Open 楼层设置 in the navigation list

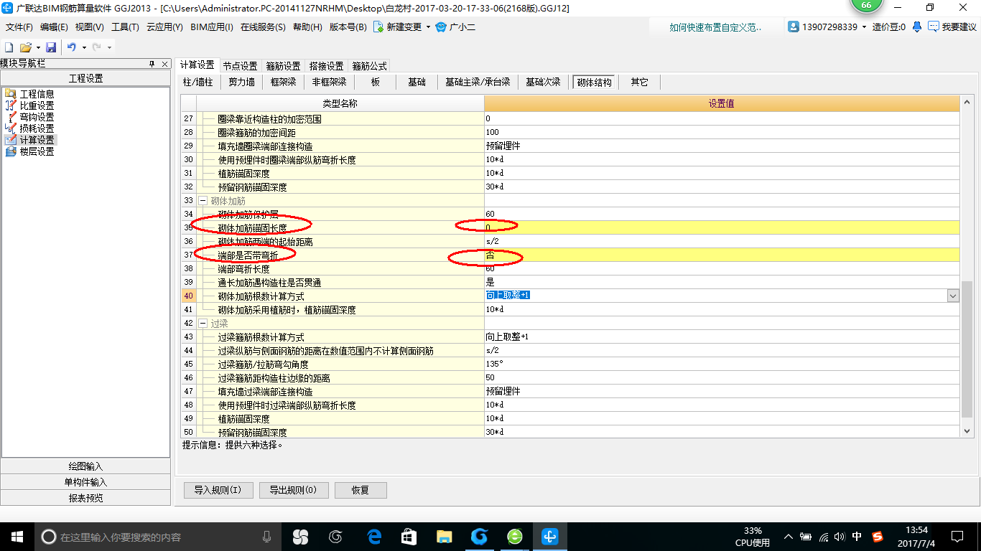[29, 151]
